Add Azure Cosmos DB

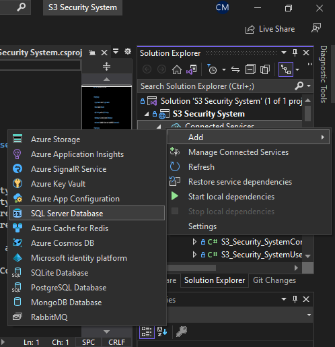coord(87,243)
